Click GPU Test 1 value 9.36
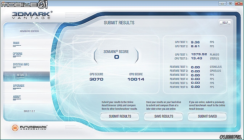Viewport: 244px width, 140px height. coord(195,42)
